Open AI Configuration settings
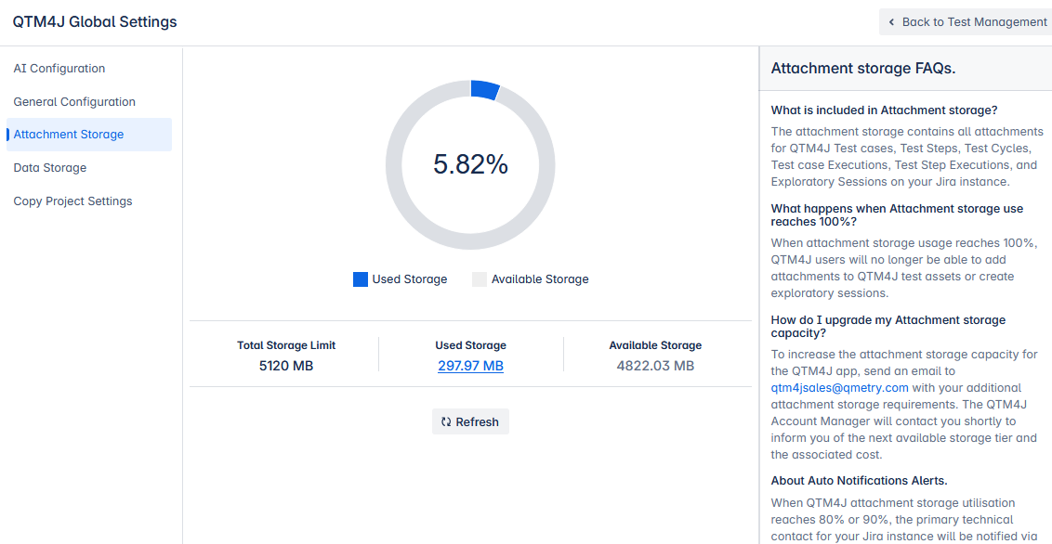This screenshot has width=1052, height=544. click(x=59, y=69)
